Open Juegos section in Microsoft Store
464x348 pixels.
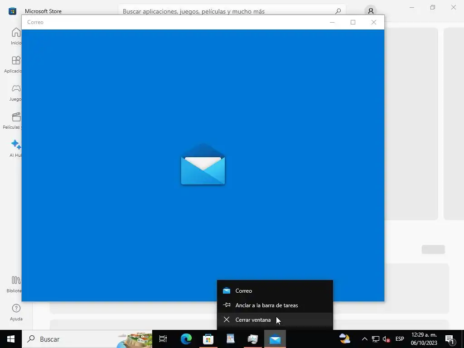(15, 92)
